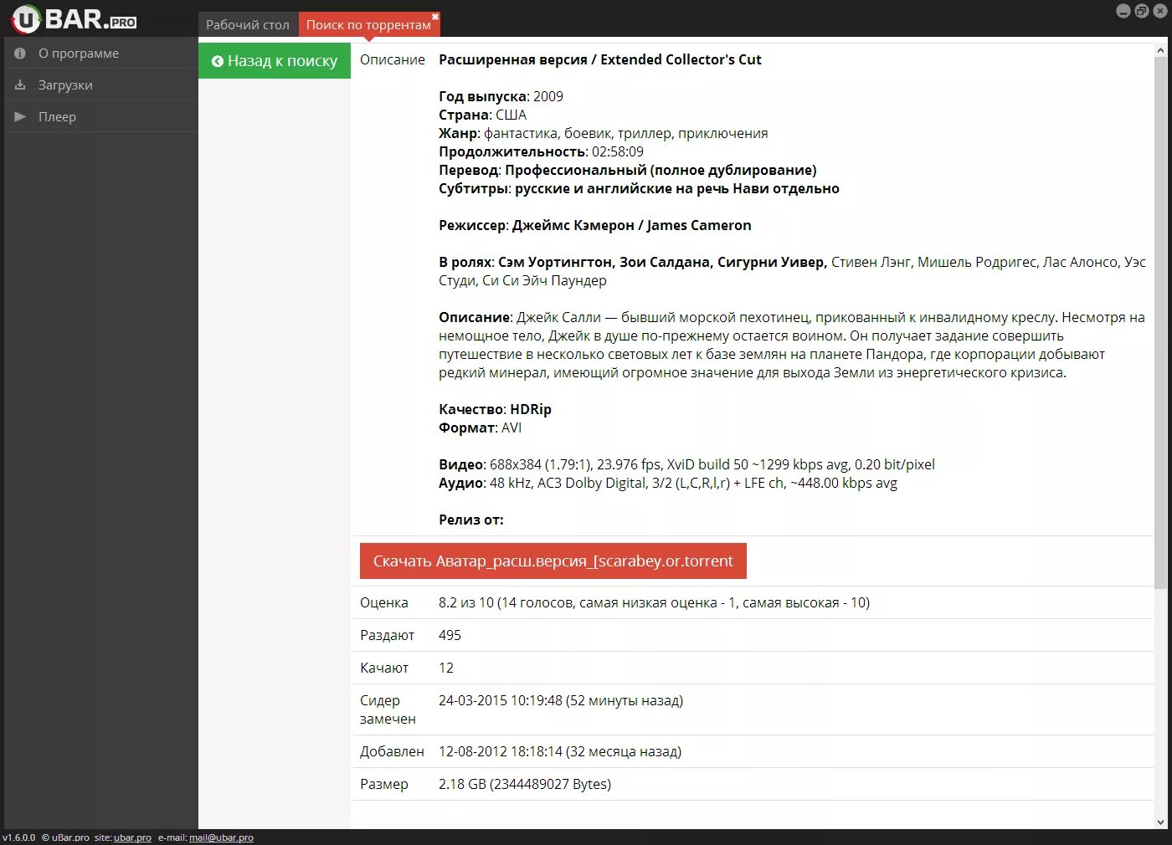The image size is (1172, 845).
Task: Click the Формат: AVI line
Action: coord(480,428)
